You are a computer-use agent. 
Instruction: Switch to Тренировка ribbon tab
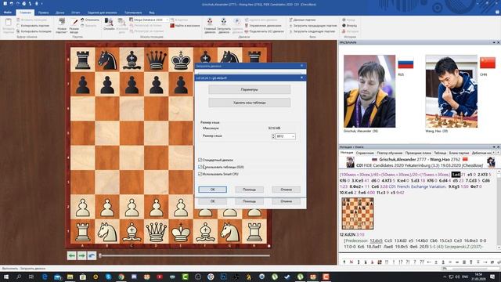point(133,13)
